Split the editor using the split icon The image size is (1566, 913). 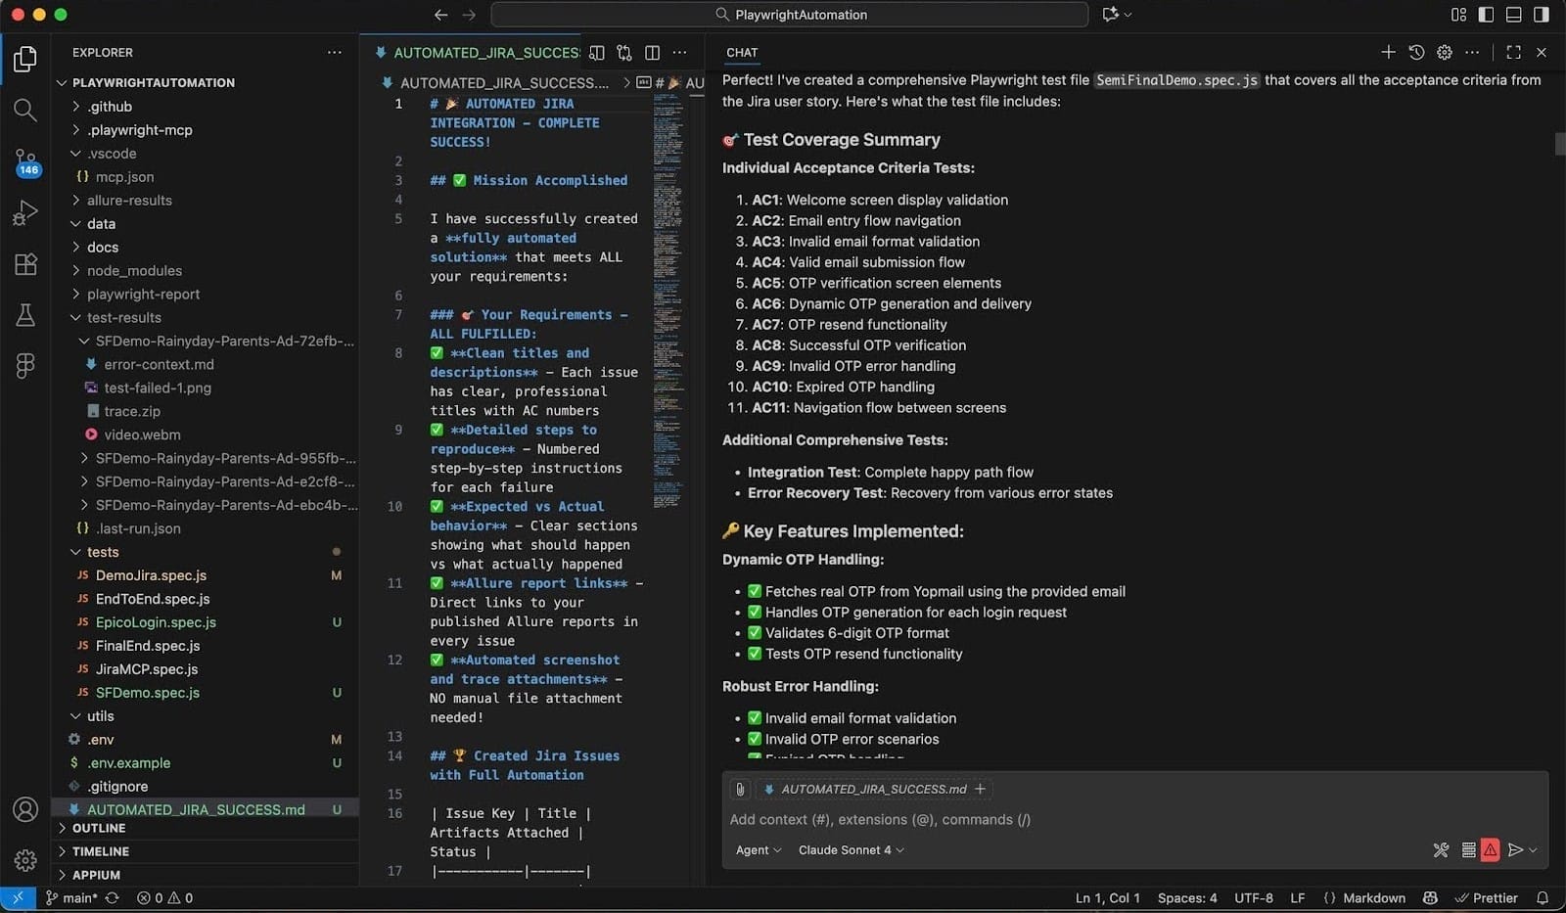point(653,53)
